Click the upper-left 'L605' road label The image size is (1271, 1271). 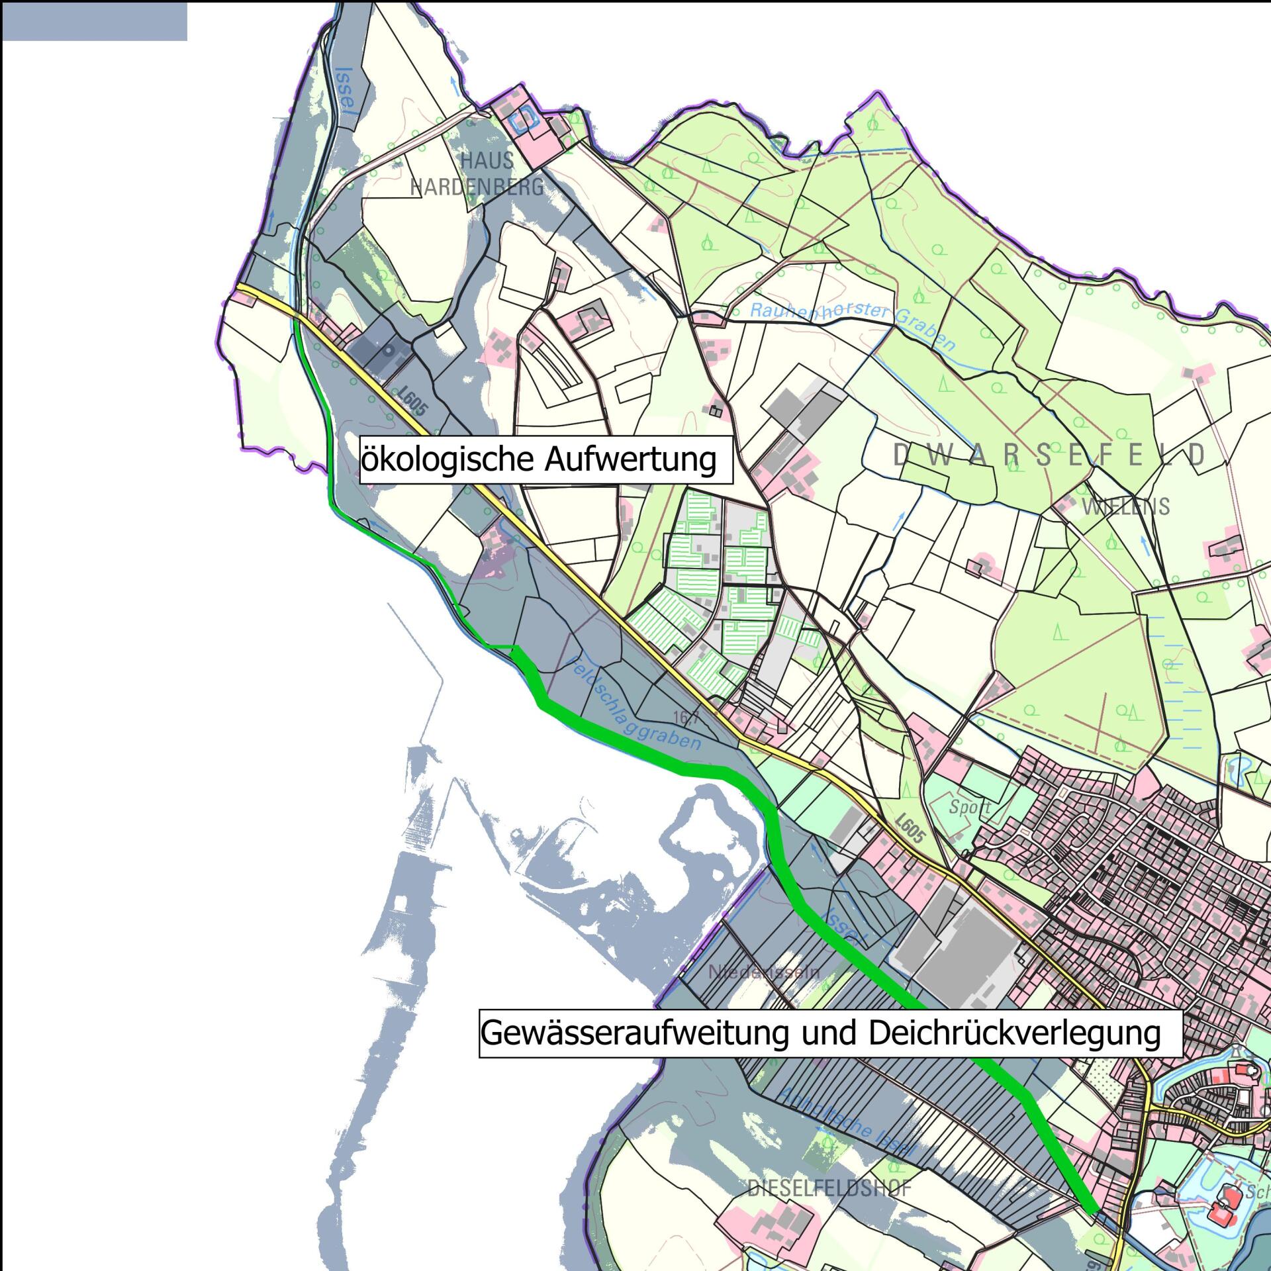point(414,401)
